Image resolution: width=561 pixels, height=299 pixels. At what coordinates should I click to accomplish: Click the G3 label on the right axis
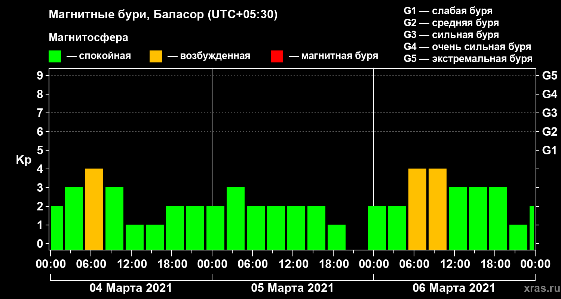coord(550,113)
